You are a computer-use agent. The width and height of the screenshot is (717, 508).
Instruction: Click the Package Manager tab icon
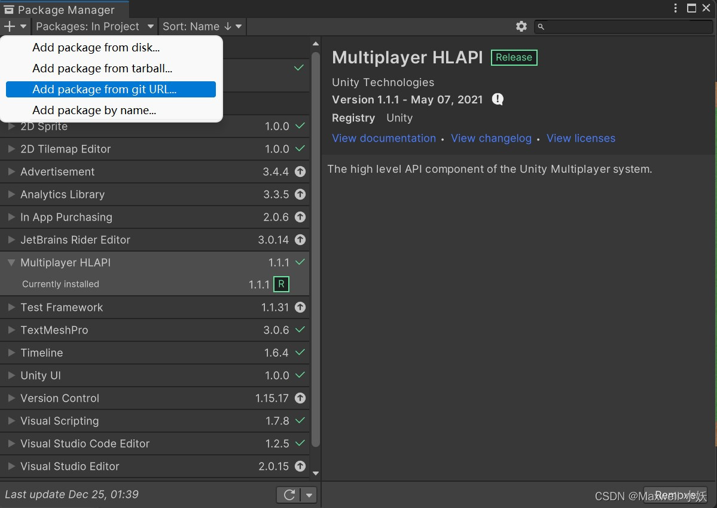click(9, 10)
